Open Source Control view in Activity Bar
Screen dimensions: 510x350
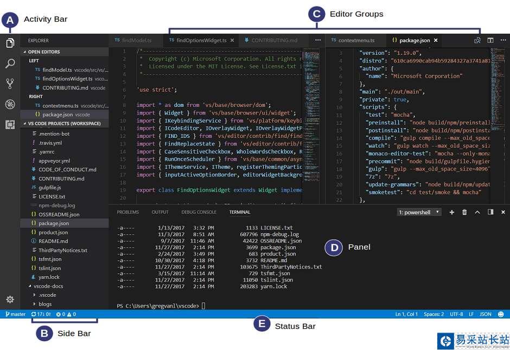[10, 84]
